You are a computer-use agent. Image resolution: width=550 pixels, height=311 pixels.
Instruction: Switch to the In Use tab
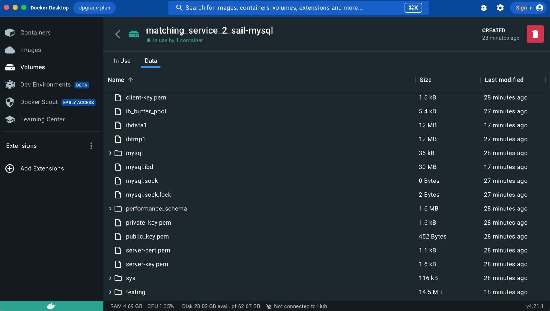(122, 61)
